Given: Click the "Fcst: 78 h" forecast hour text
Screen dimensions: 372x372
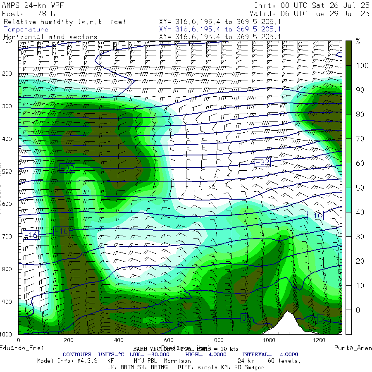Looking at the screenshot, I should pyautogui.click(x=29, y=14).
